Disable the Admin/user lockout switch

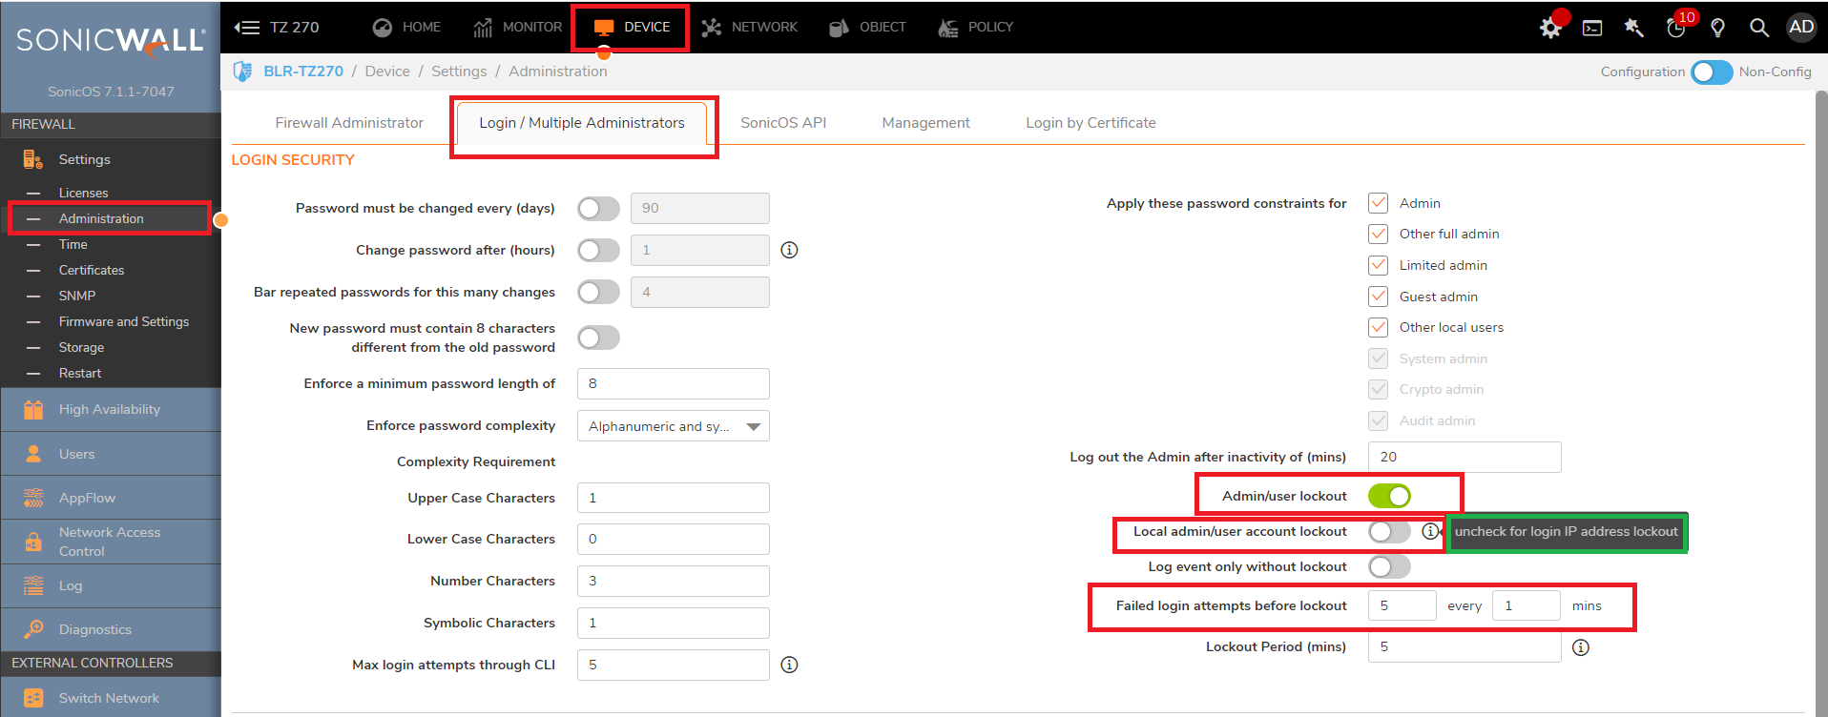point(1389,496)
